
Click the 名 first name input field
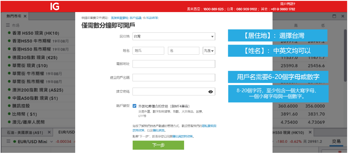(184, 51)
